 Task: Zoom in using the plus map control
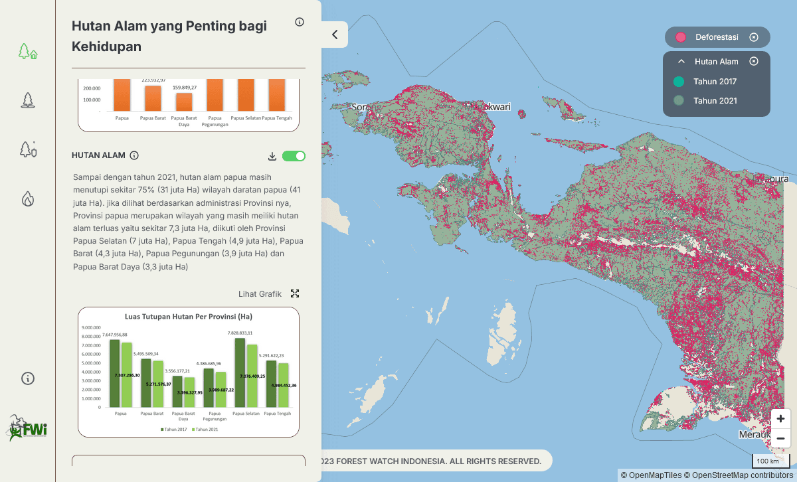tap(780, 418)
